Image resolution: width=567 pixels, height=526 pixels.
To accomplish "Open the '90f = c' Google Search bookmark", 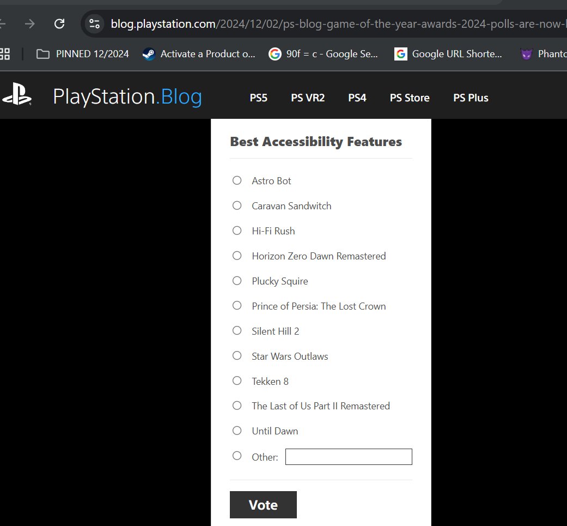I will coord(324,53).
